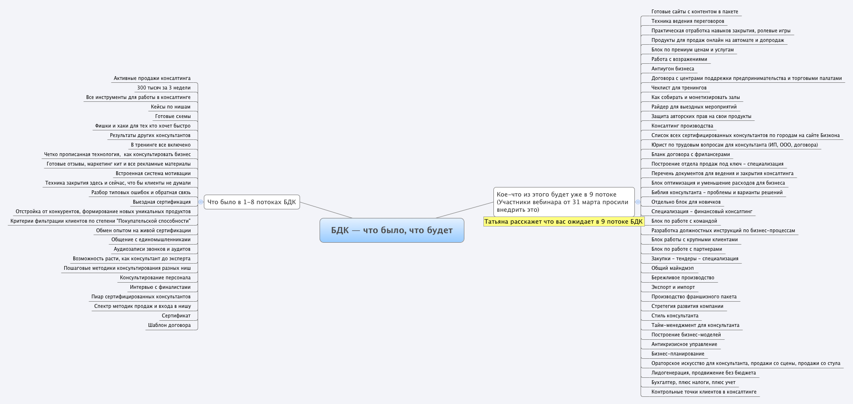Viewport: 853px width, 404px height.
Task: Collapse the 'Что было в 1-8 потоках БДК' branch
Action: (201, 202)
